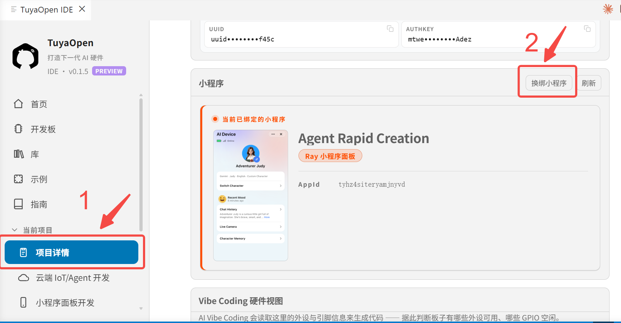Click the 换绑小程序 button
621x323 pixels.
pyautogui.click(x=549, y=83)
